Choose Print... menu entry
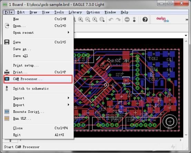 [38, 72]
